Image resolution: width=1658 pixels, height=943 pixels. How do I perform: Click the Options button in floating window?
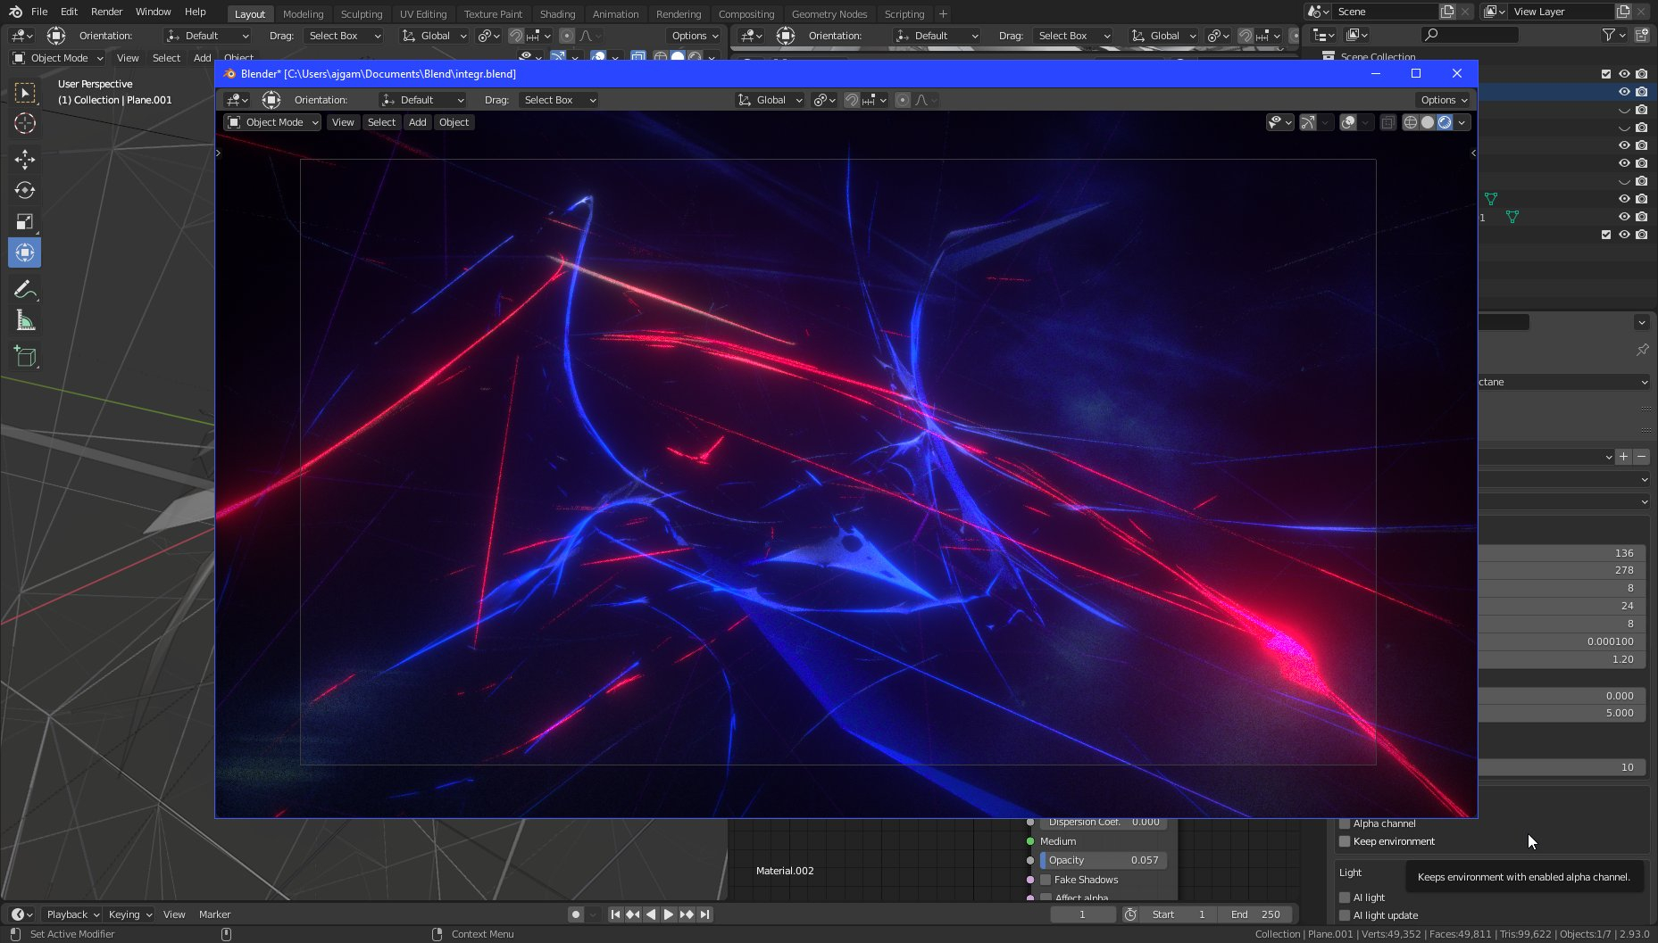pyautogui.click(x=1444, y=100)
